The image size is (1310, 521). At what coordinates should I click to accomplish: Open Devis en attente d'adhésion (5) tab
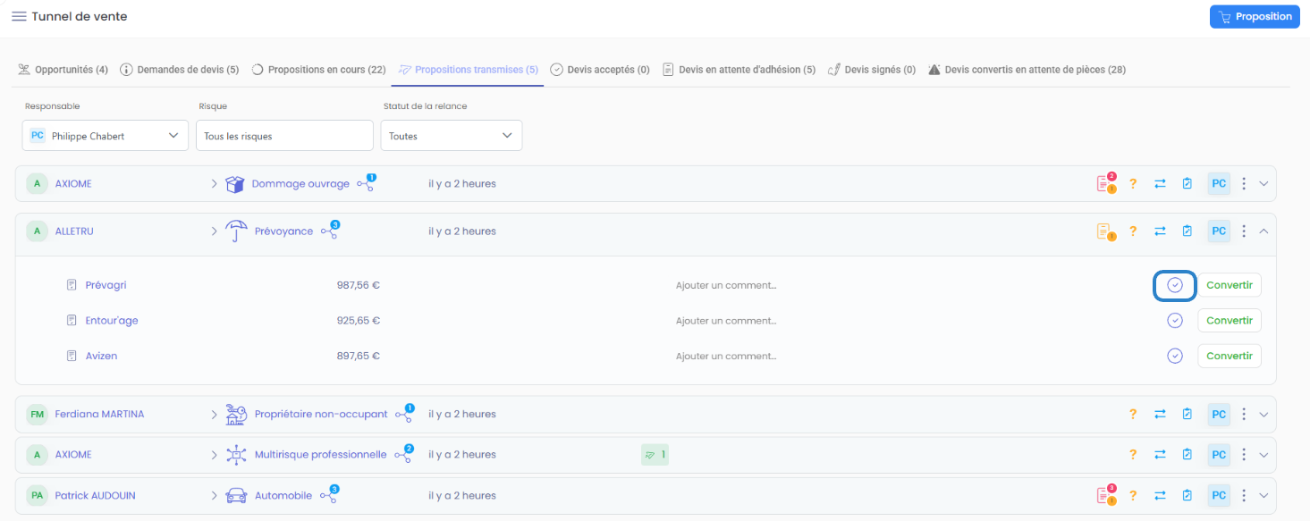739,70
